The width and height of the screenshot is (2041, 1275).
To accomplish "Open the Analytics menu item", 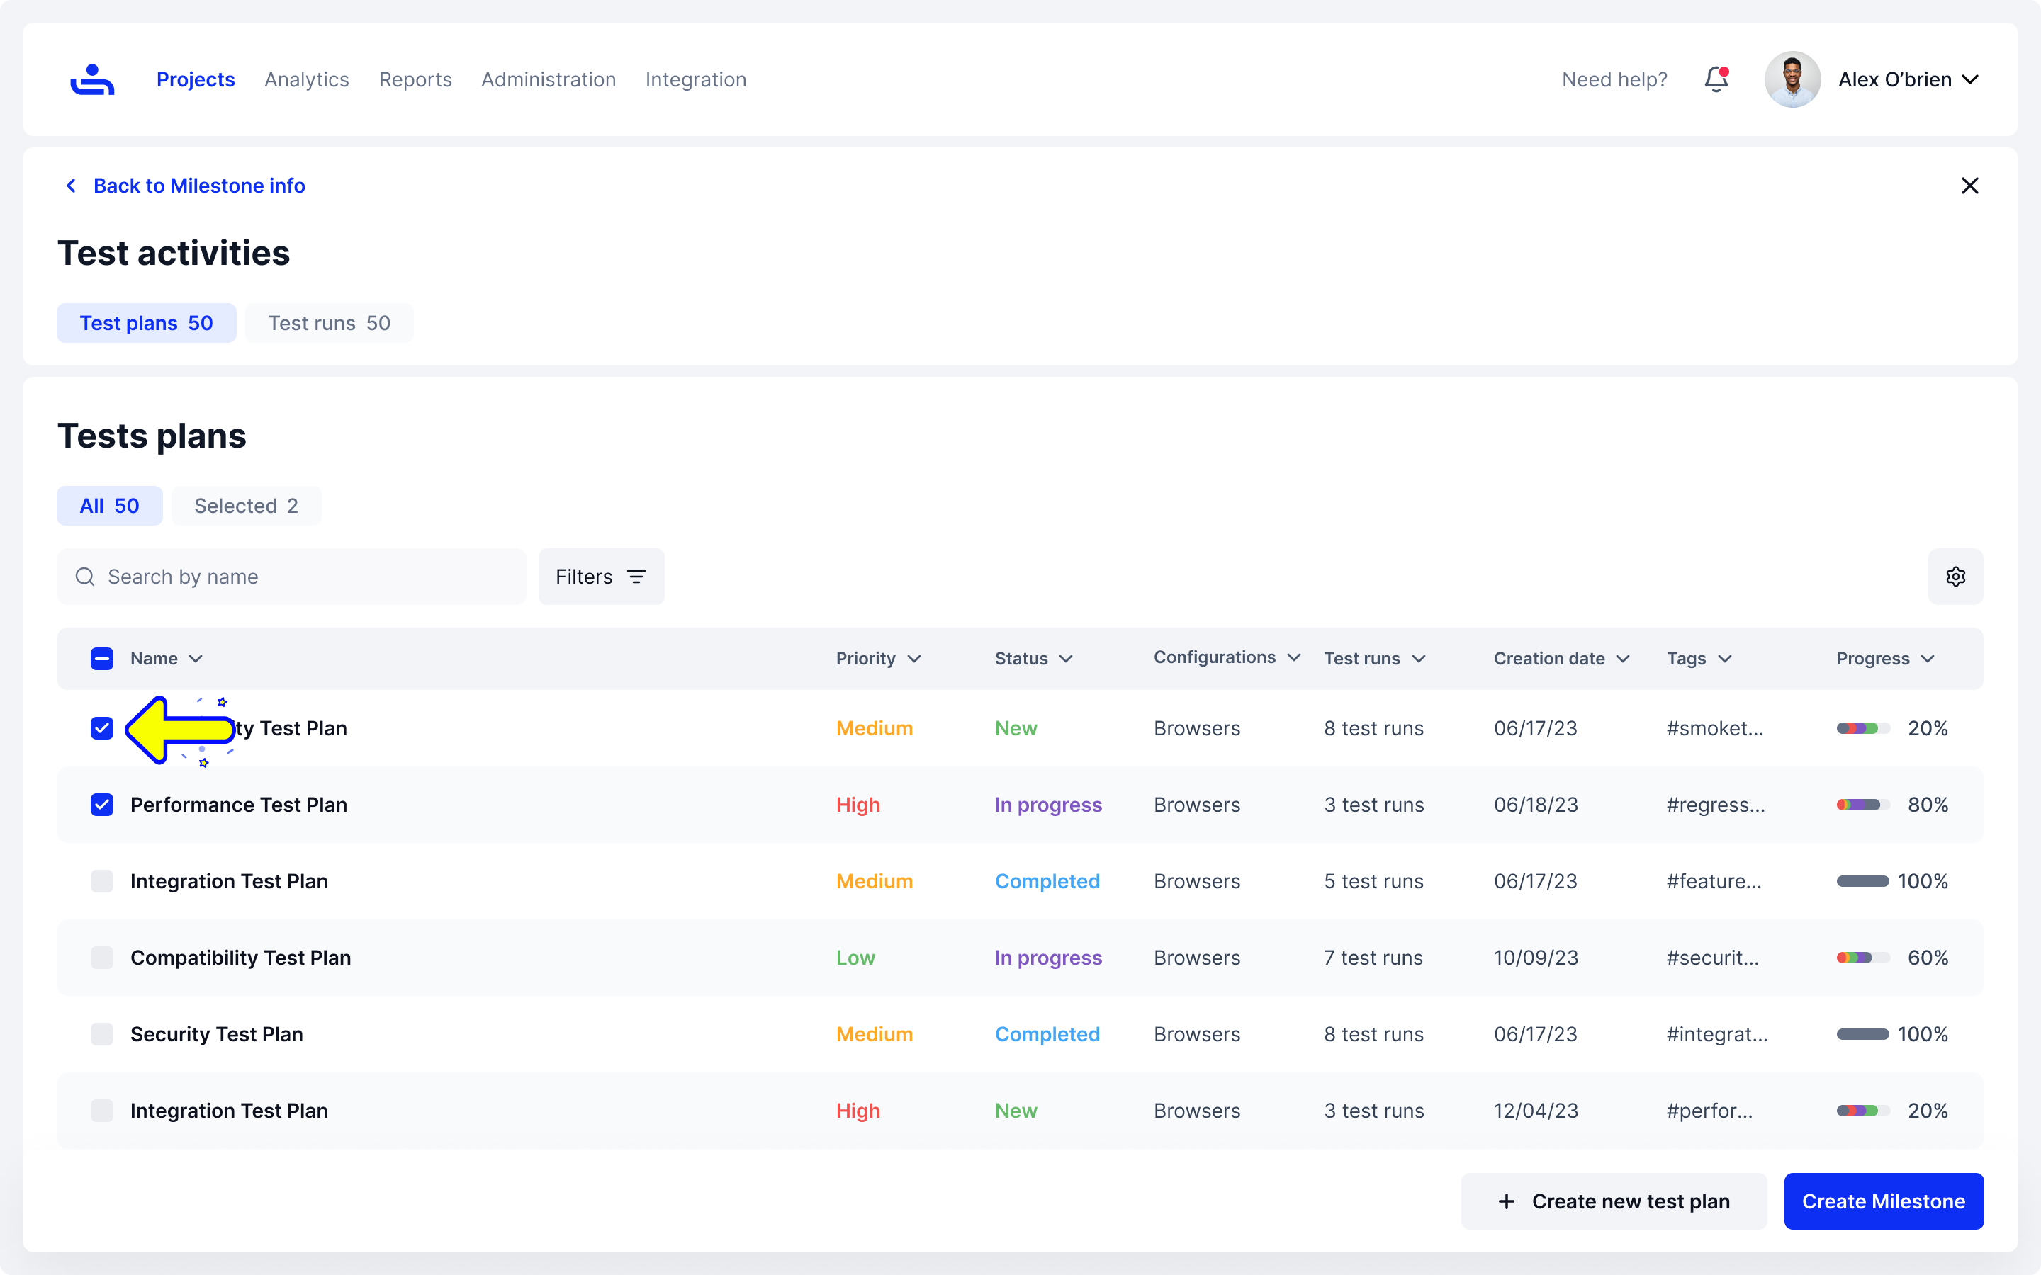I will click(x=306, y=79).
